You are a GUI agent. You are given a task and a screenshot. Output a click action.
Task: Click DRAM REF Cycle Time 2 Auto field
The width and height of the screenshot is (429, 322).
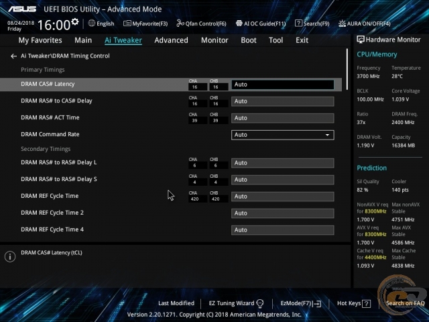pyautogui.click(x=283, y=213)
